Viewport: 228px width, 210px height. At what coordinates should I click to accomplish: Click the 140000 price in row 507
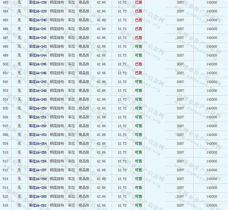click(x=211, y=126)
